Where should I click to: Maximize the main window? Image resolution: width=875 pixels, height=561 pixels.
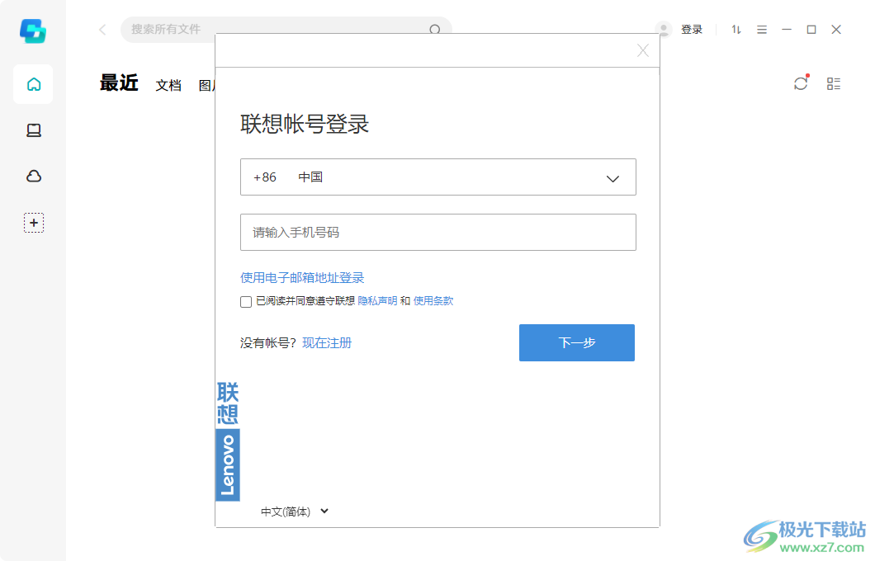point(811,30)
